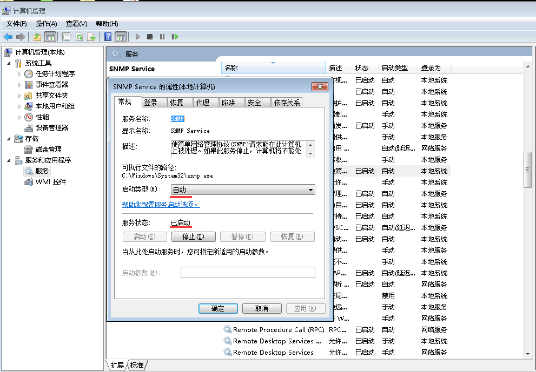Select 事件查看器 in the tree
Screen dimensions: 536x372
[52, 84]
